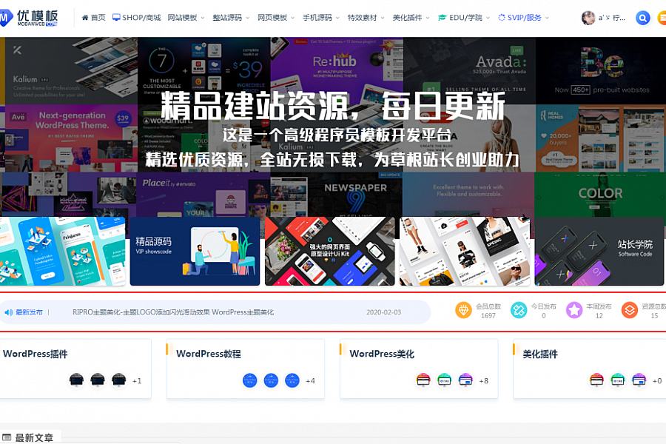The height and width of the screenshot is (444, 666).
Task: Click first thumbnail in WordPress插件 card
Action: point(76,380)
